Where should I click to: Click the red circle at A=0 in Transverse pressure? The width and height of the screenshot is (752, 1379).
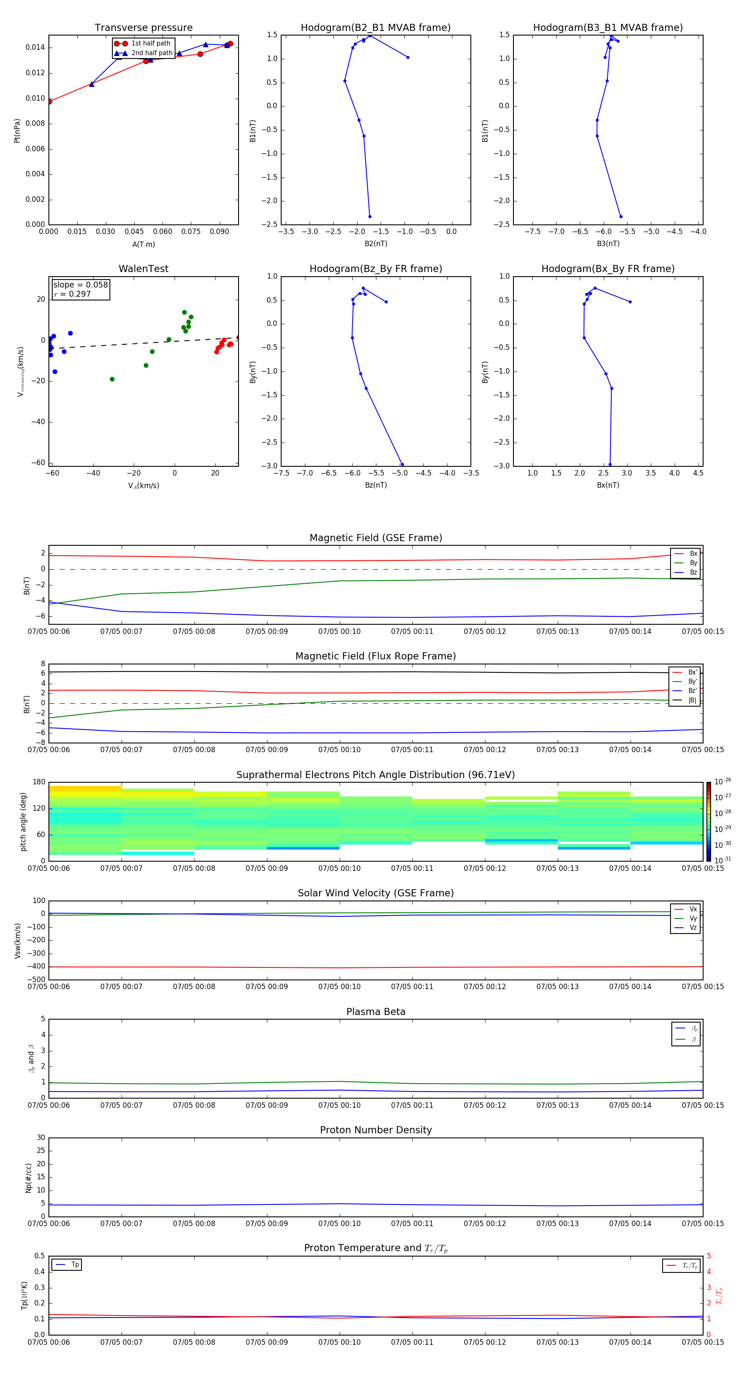click(x=49, y=102)
